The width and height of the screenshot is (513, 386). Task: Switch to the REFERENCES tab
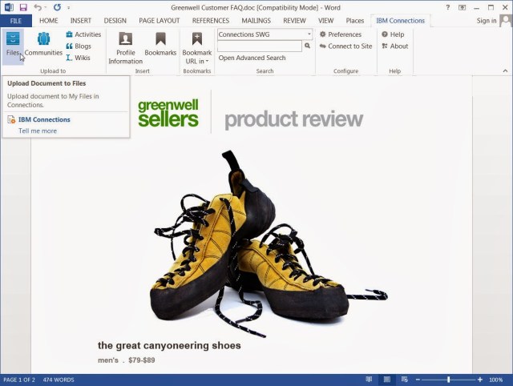[x=210, y=21]
